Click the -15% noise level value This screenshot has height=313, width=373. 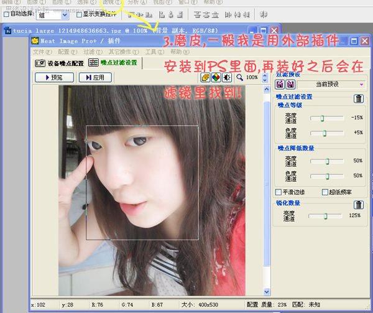click(357, 118)
